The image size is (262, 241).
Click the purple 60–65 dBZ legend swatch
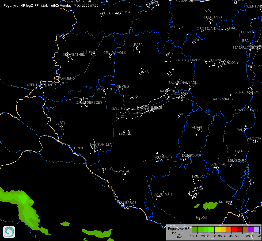(251, 229)
